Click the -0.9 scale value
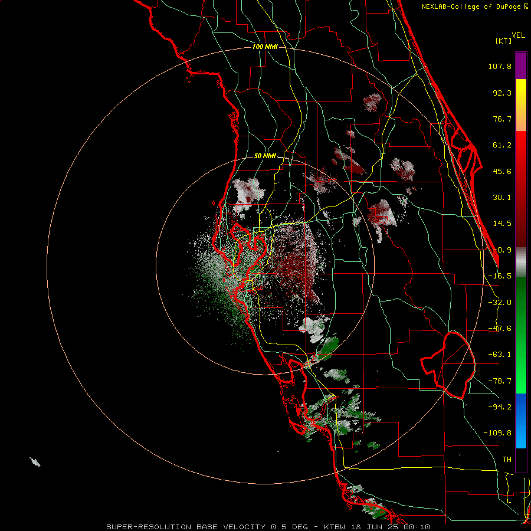This screenshot has height=531, width=531. click(502, 250)
